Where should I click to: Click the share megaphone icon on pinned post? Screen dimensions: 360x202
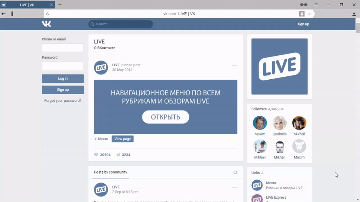118,155
